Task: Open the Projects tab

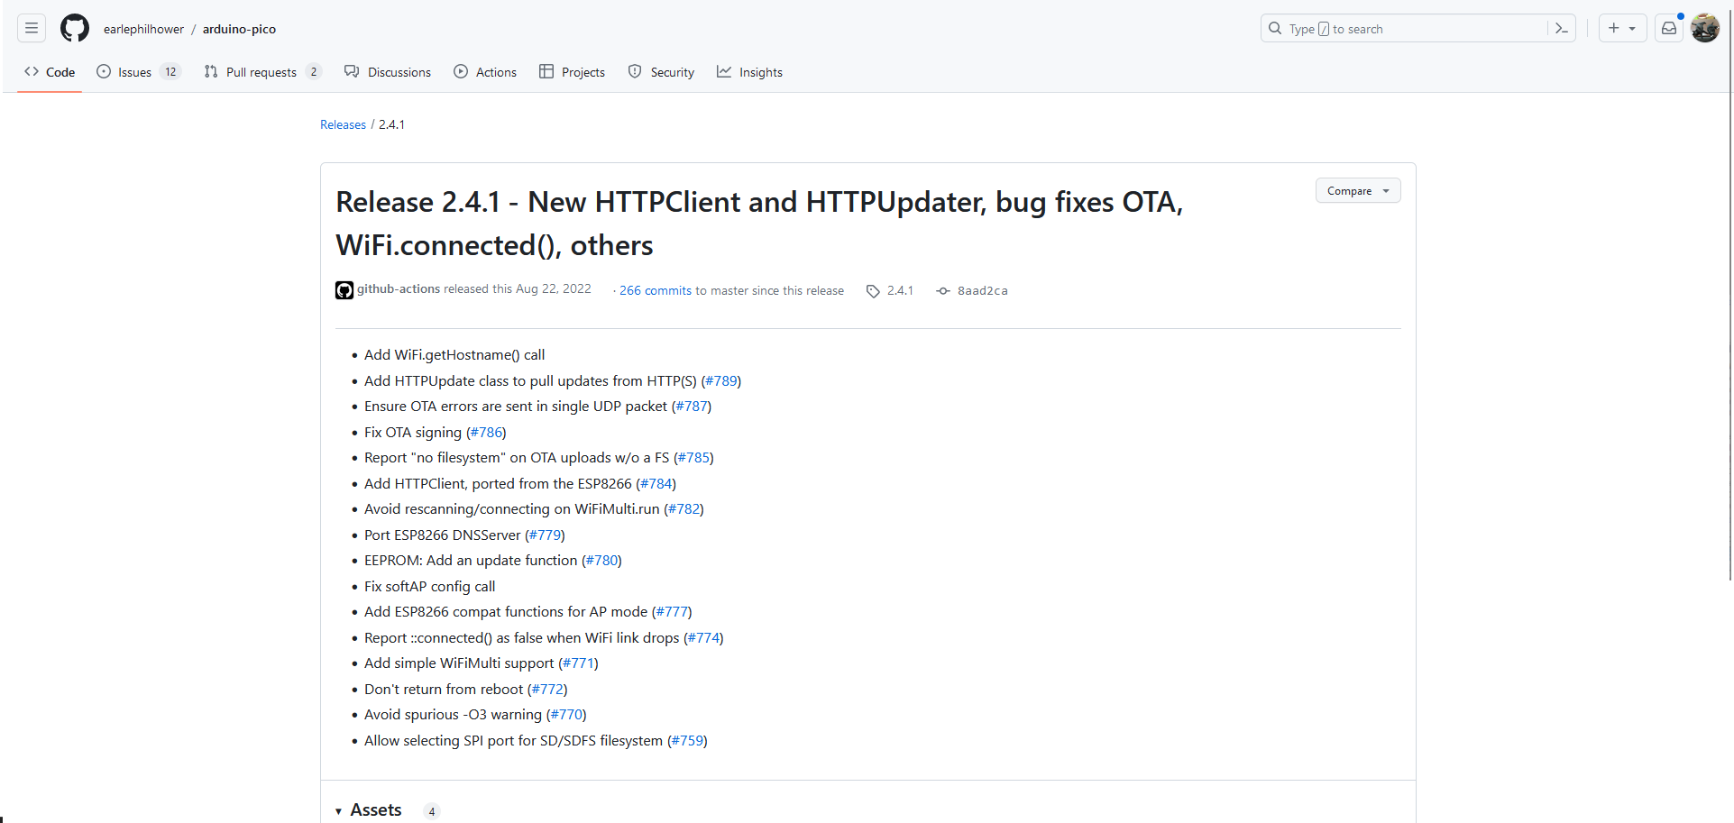Action: [x=572, y=72]
